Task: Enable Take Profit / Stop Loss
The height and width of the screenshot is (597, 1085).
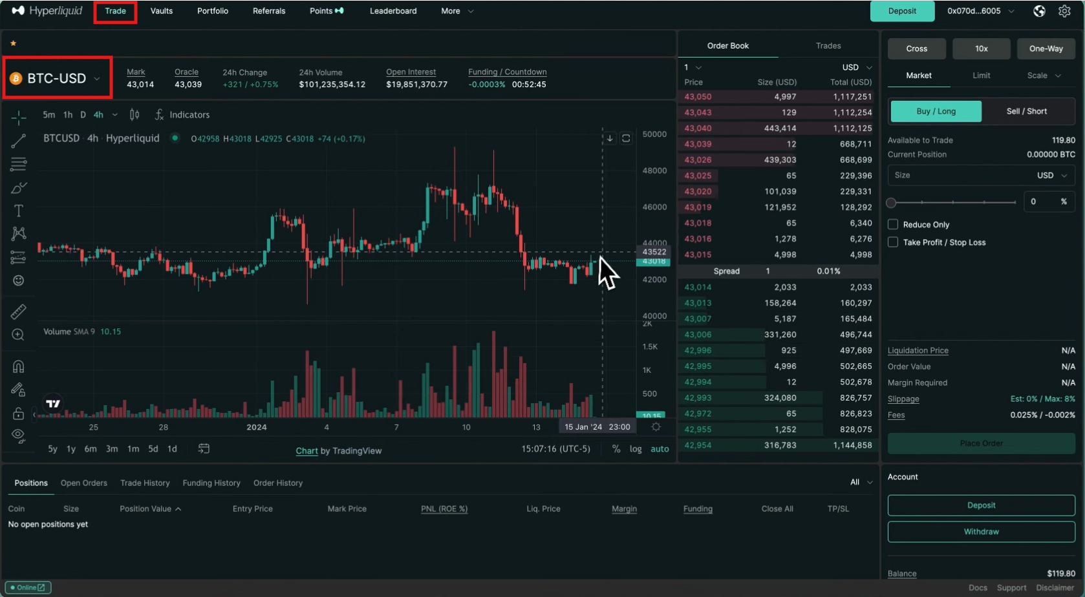Action: pyautogui.click(x=893, y=242)
